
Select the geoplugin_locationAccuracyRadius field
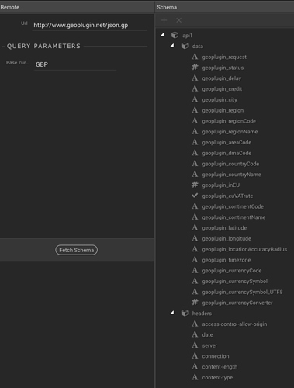(244, 249)
